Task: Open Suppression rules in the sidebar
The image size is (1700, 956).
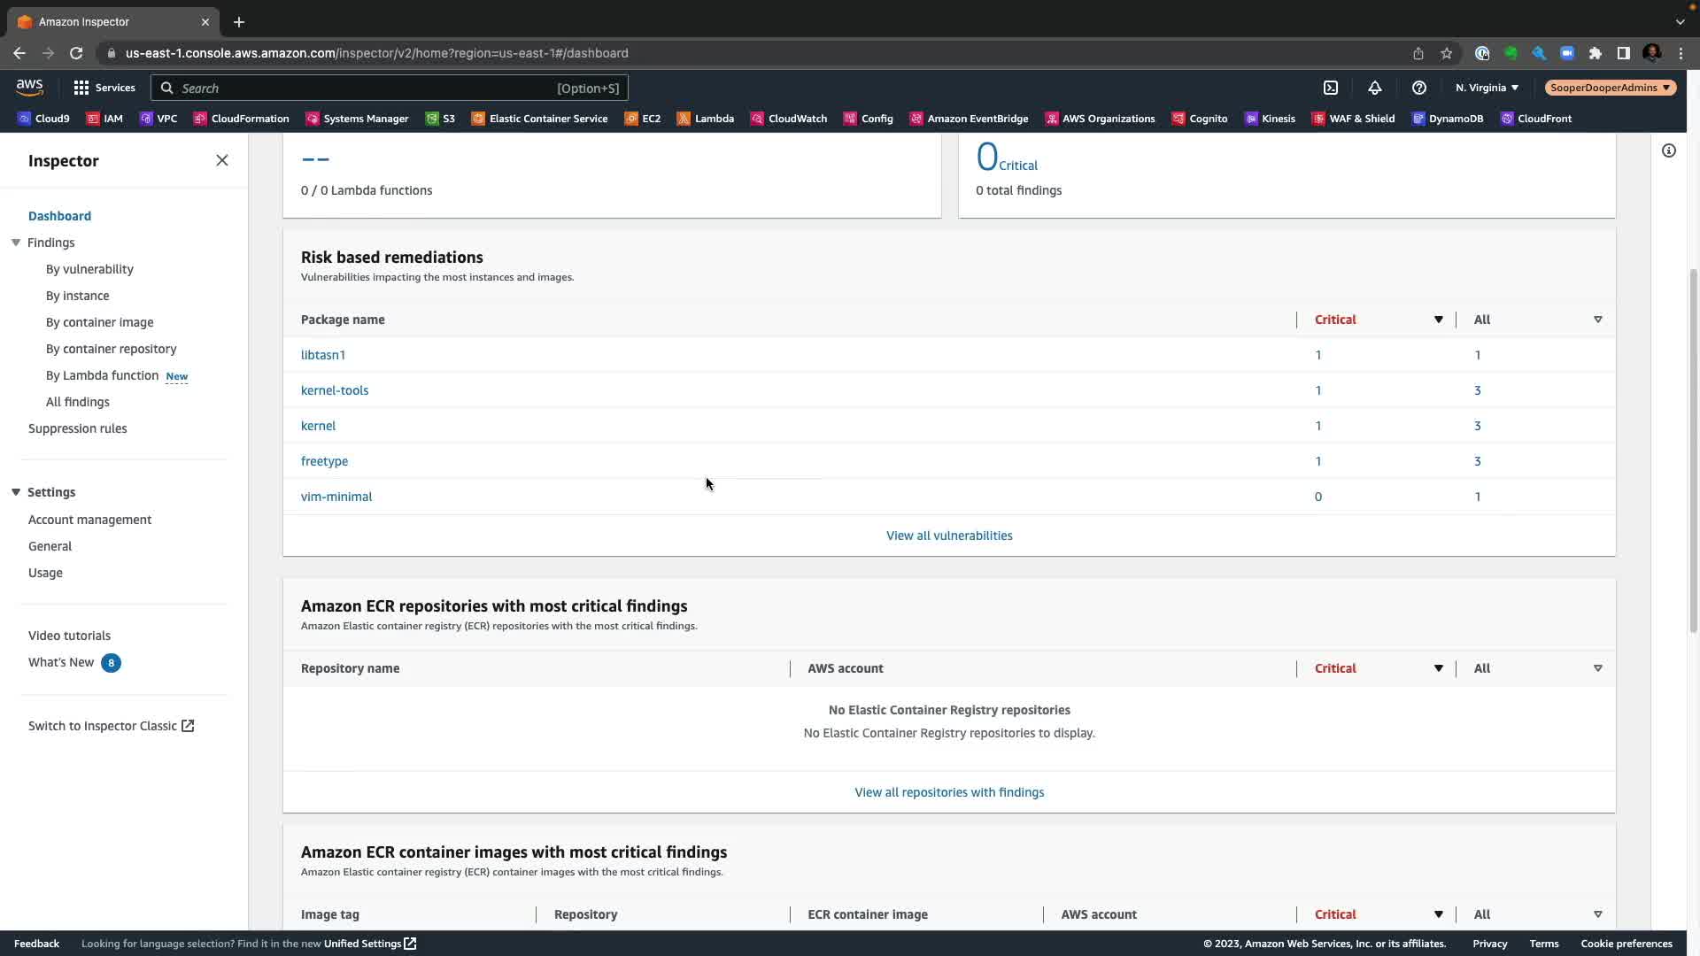Action: pos(78,428)
